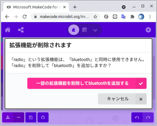Switch to JavaScript editor view
157x126 pixels.
(x=85, y=30)
